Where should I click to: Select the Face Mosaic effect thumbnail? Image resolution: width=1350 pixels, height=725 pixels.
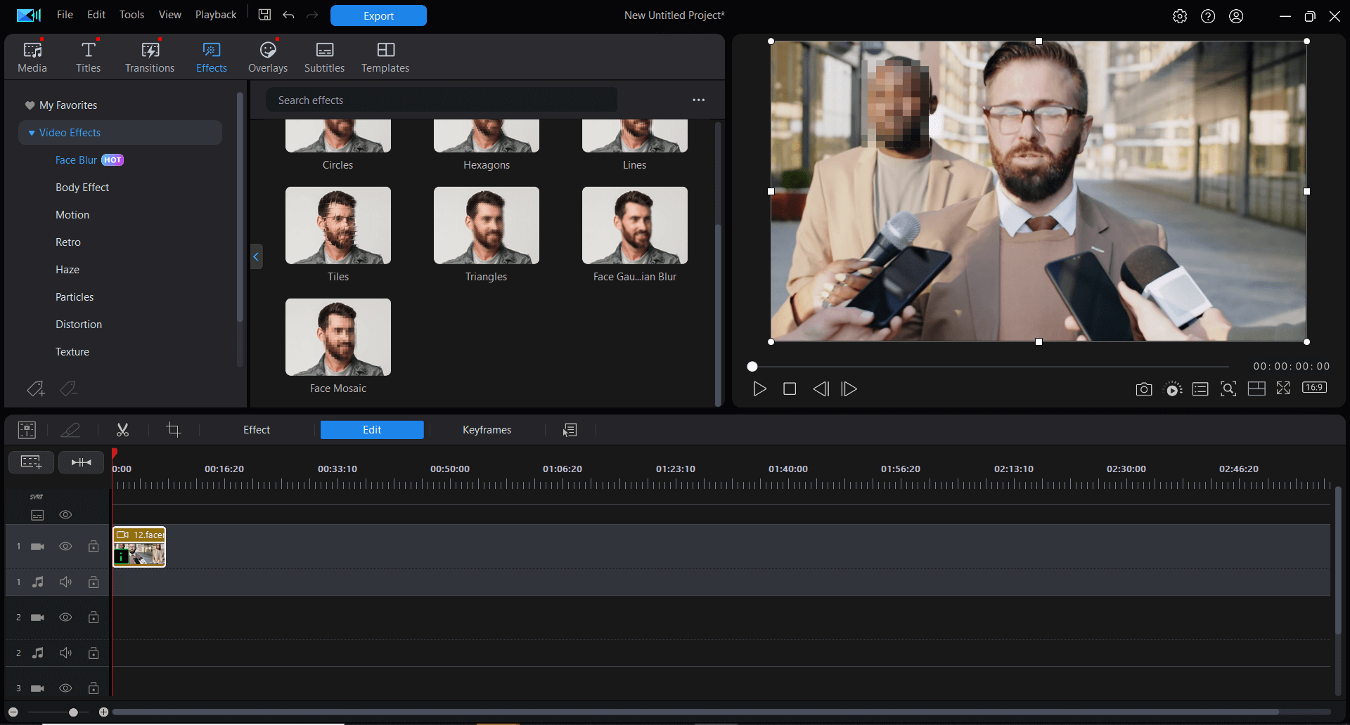[337, 337]
